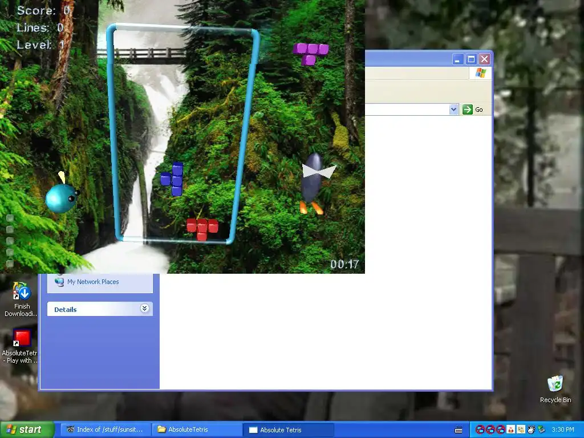
Task: Click the Score label in the Tetris game
Action: tap(43, 10)
